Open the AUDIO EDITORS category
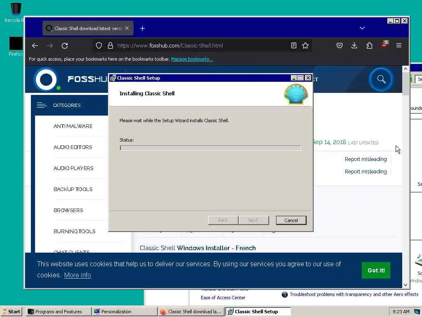The width and height of the screenshot is (422, 317). pyautogui.click(x=73, y=147)
